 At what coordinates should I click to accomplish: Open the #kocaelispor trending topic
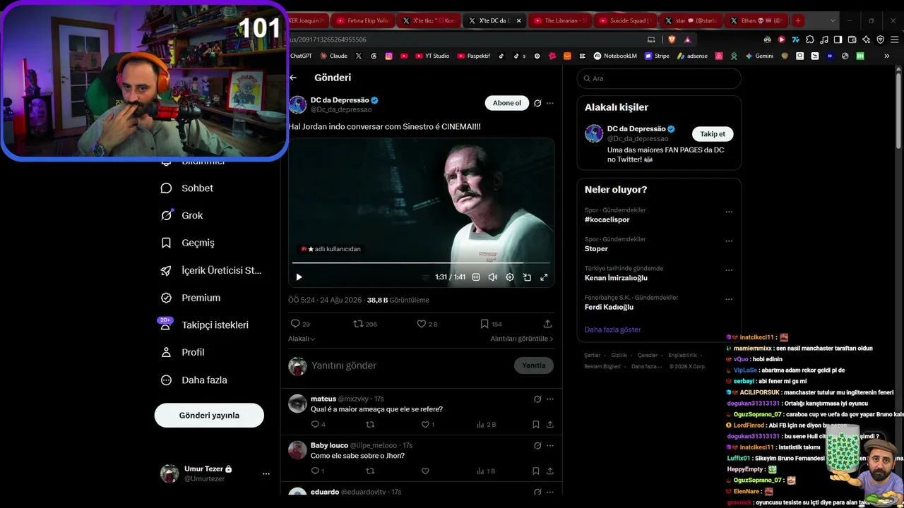pos(607,219)
